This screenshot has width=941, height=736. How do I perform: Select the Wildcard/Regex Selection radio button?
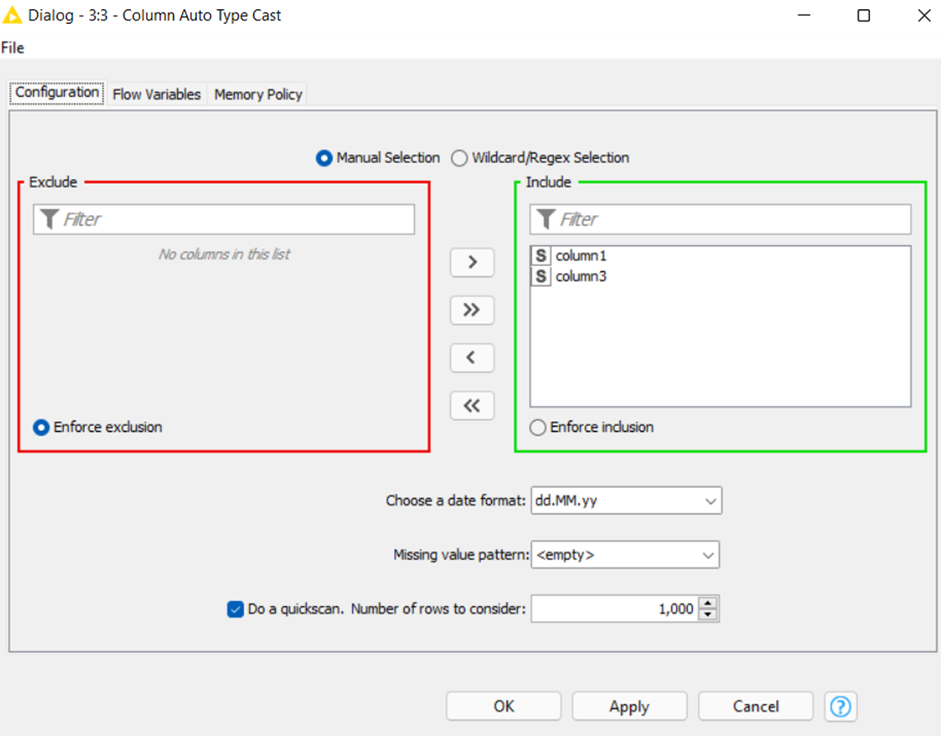coord(459,157)
